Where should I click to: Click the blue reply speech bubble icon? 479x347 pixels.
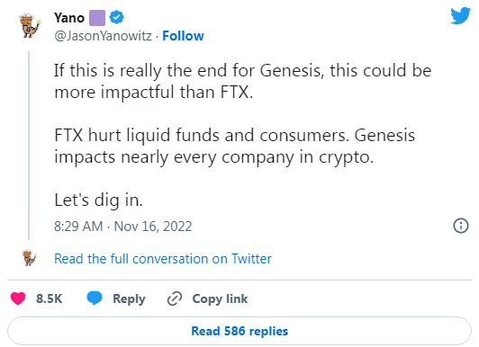coord(95,298)
